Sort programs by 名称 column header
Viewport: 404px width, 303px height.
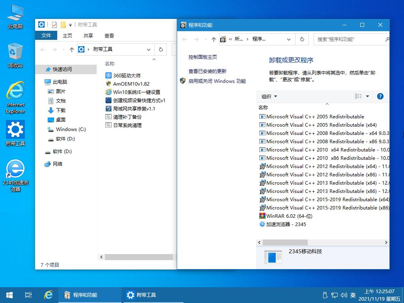tap(263, 107)
